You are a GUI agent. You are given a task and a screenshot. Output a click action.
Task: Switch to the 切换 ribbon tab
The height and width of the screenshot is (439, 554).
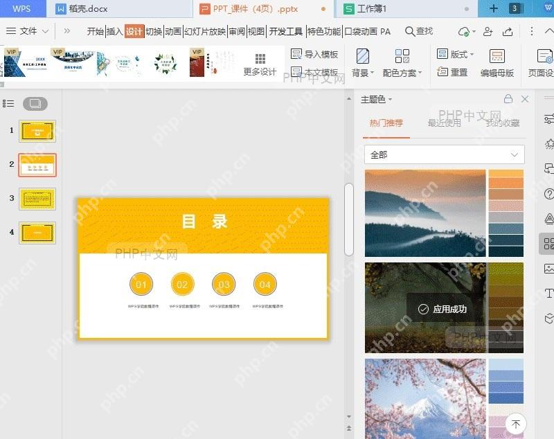pyautogui.click(x=154, y=32)
